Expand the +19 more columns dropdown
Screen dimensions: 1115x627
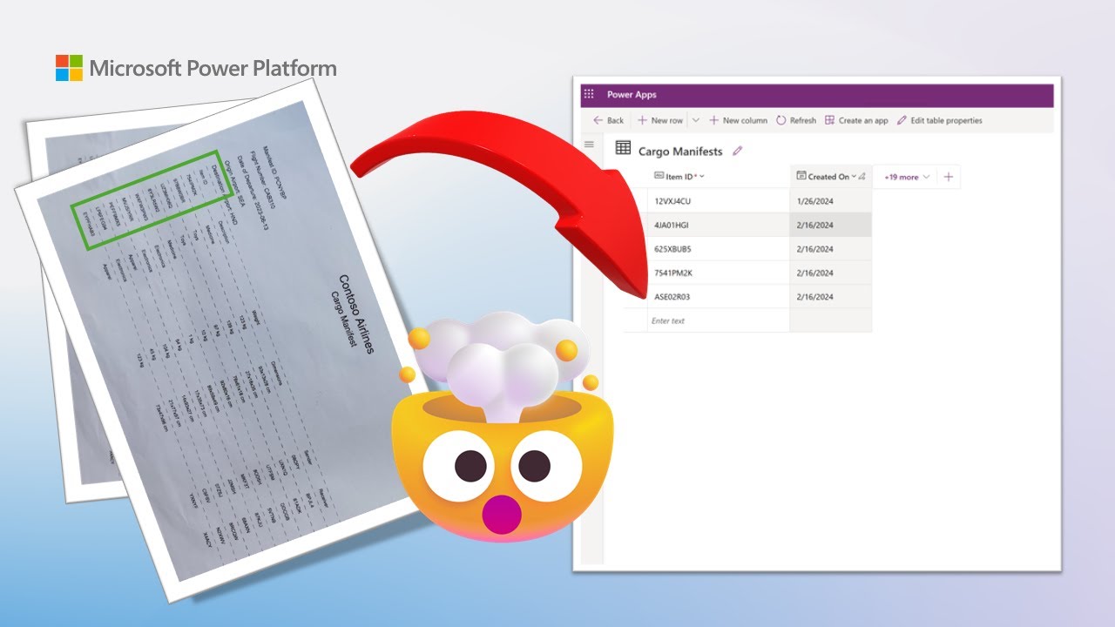[x=907, y=177]
